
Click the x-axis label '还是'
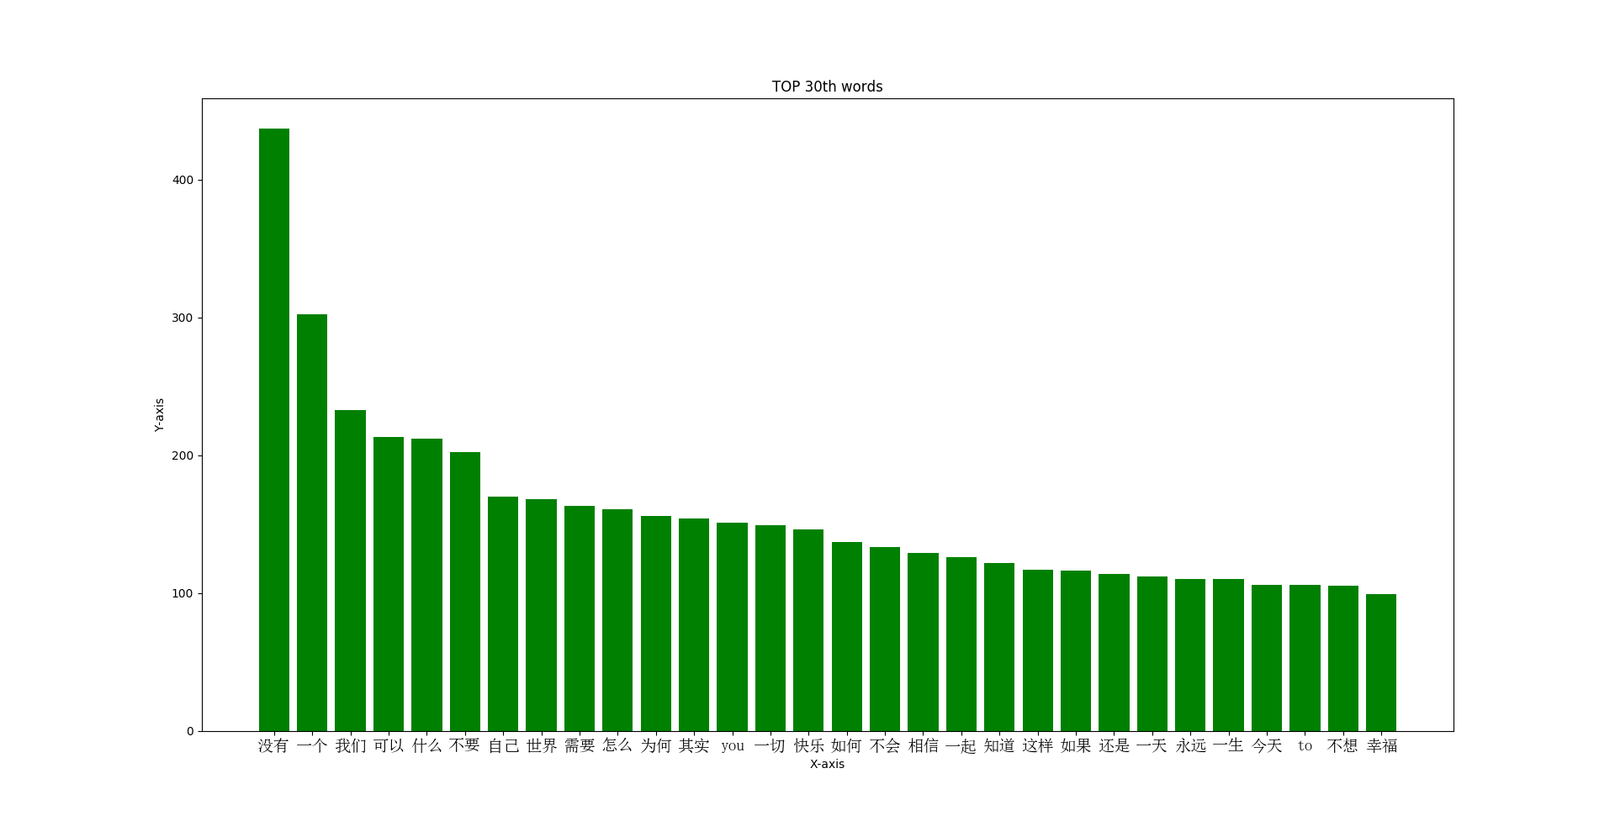tap(1114, 745)
